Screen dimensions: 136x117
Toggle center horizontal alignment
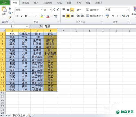click(x=68, y=16)
